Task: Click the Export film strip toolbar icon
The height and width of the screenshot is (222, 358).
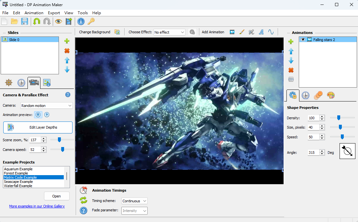Action: 69,21
